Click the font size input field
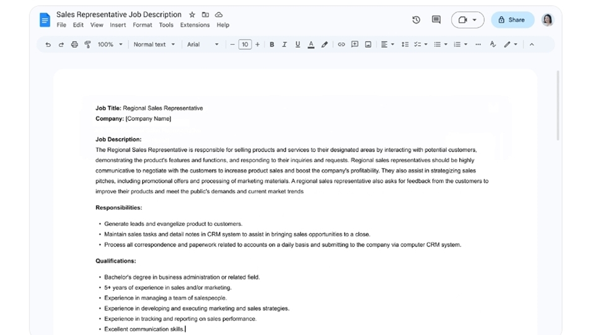595x335 pixels. [245, 45]
